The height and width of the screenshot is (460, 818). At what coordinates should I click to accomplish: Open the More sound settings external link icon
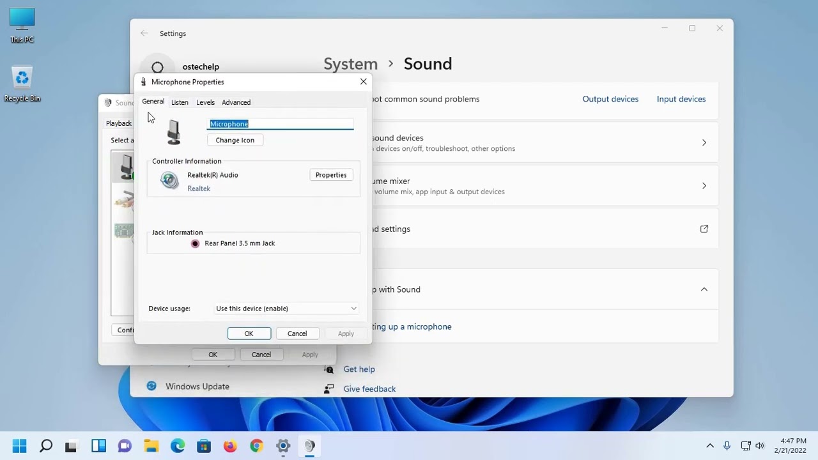click(704, 229)
